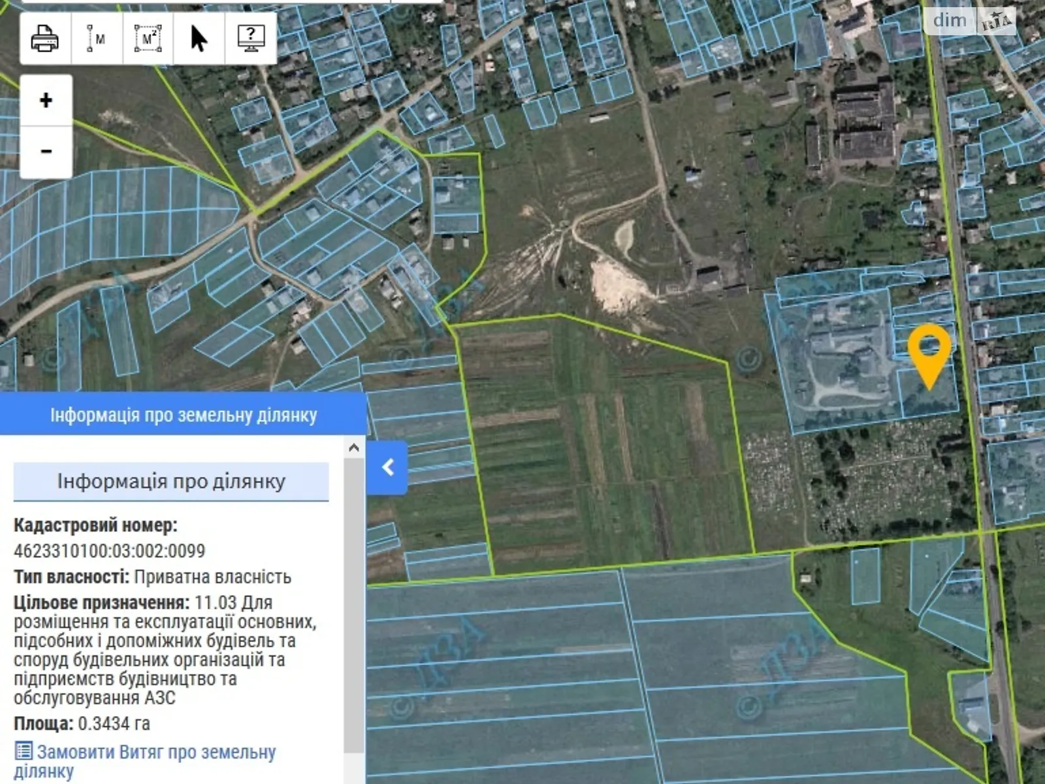Activate the arrow pointer selection tool
This screenshot has width=1045, height=784.
199,39
